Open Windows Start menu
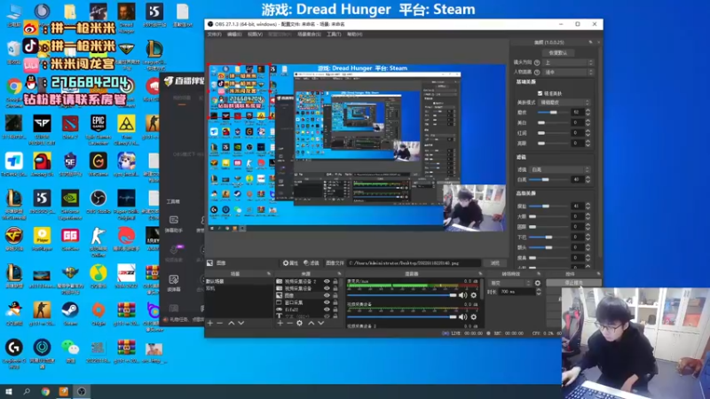The height and width of the screenshot is (399, 710). (9, 391)
